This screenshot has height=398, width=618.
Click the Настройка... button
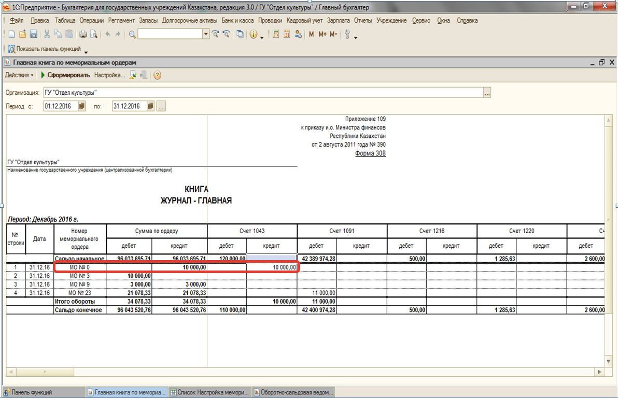pyautogui.click(x=109, y=75)
